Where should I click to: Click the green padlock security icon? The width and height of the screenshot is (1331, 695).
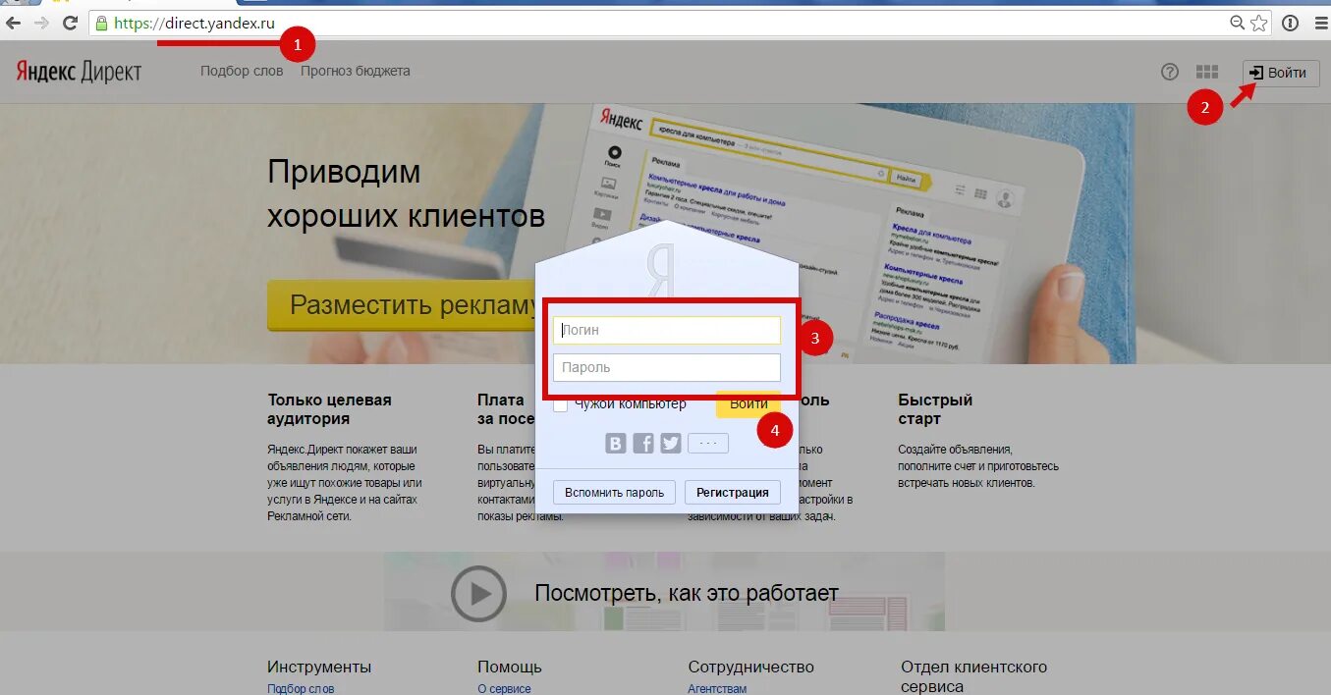pyautogui.click(x=101, y=24)
